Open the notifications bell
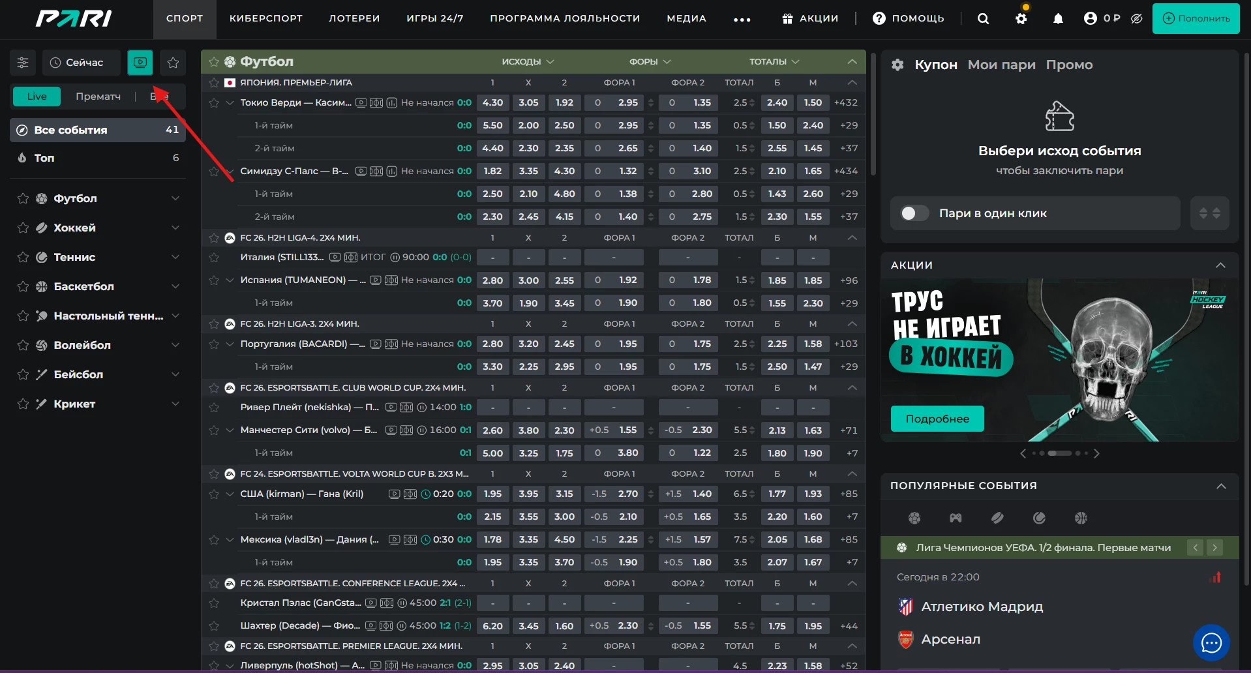Image resolution: width=1251 pixels, height=673 pixels. tap(1058, 18)
